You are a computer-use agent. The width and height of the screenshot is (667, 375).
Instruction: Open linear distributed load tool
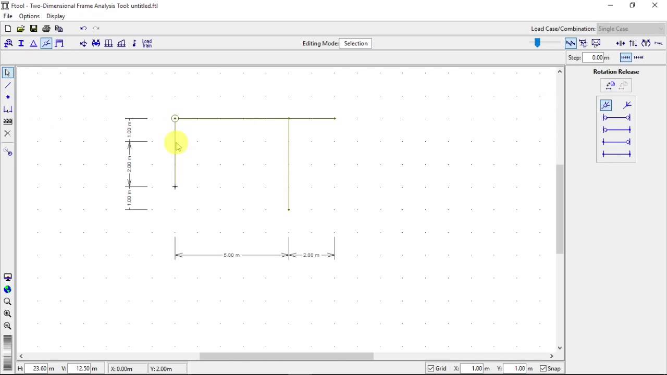tap(121, 43)
